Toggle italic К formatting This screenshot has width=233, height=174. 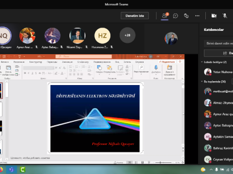(29, 73)
